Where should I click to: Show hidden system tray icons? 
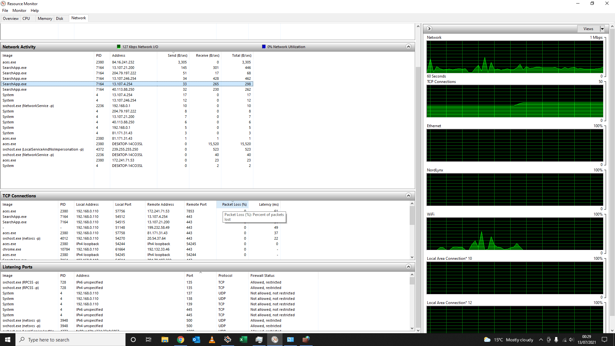coord(541,340)
